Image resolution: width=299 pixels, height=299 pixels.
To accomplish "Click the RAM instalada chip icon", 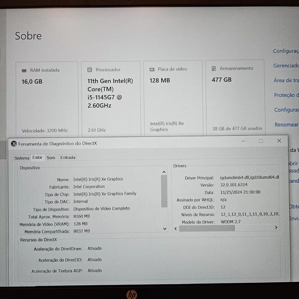I will tap(24, 71).
